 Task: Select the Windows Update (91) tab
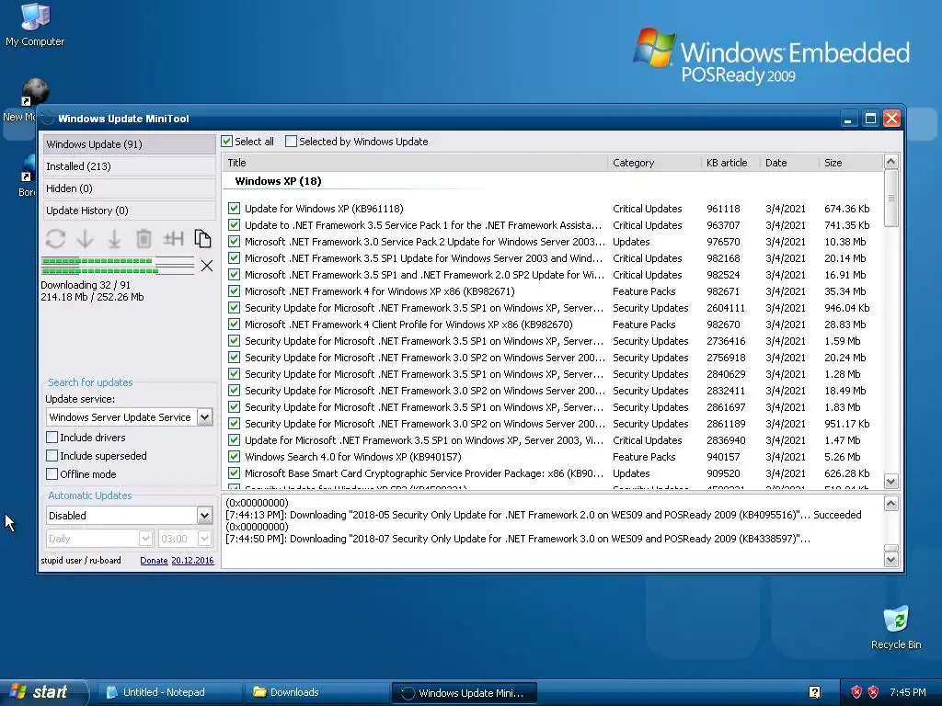[129, 144]
